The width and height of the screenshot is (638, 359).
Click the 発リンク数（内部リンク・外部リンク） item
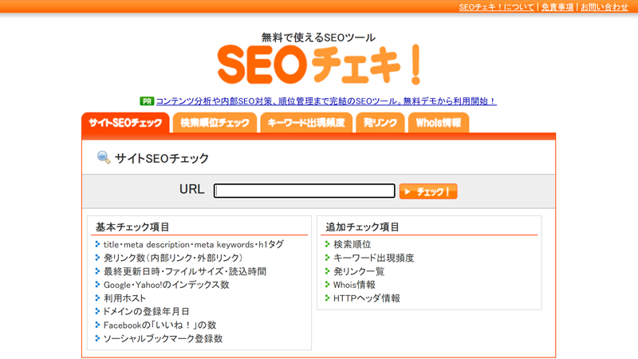click(x=173, y=258)
